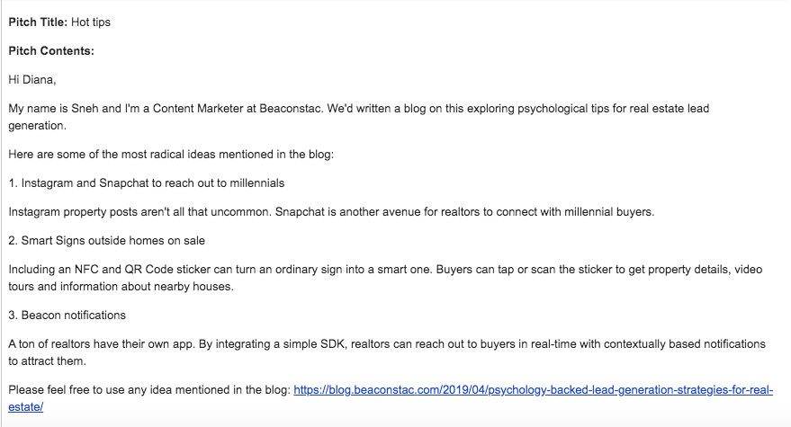
Task: Click the "Hi Diana," greeting line
Action: pyautogui.click(x=32, y=80)
